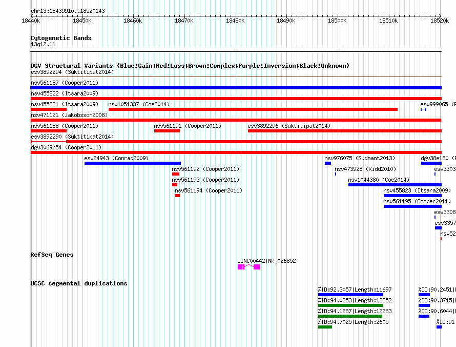Click the nsv561195 (Cooper2011) blue bar
Viewport: 456px width, 347px height.
(x=412, y=206)
